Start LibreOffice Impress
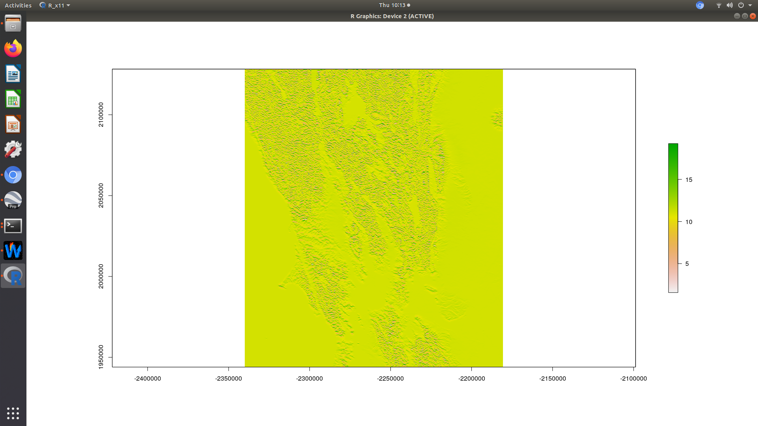The height and width of the screenshot is (426, 758). tap(13, 124)
